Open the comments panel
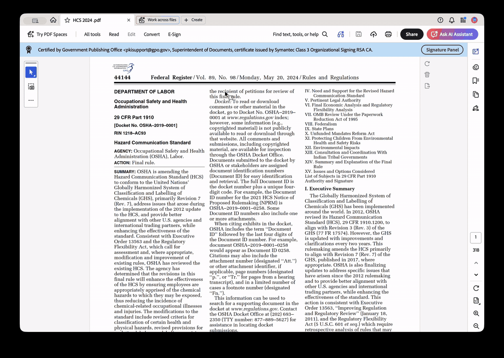This screenshot has height=358, width=504. tap(475, 67)
